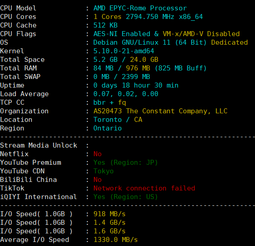Select kernel version 5.10.0-21-amd64
The image size is (255, 246).
[124, 51]
